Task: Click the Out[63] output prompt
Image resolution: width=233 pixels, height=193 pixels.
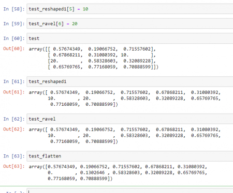Action: [14, 166]
